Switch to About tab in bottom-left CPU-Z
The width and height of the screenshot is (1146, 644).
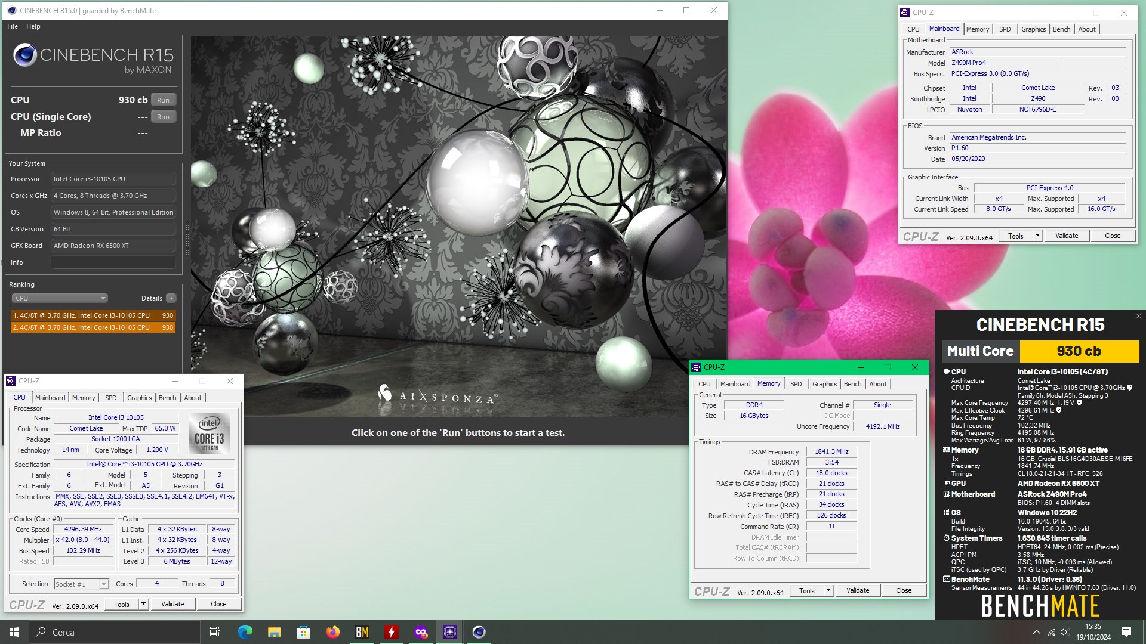193,398
